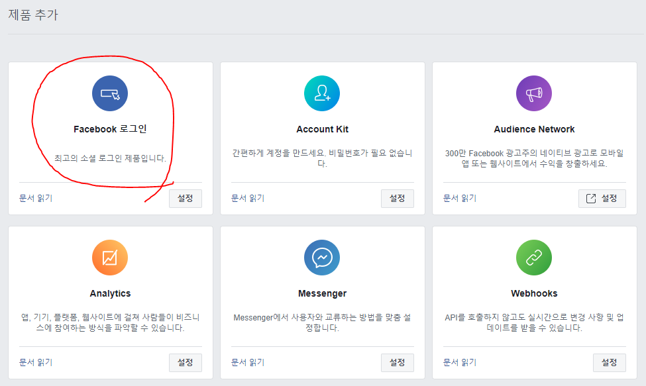Visit 문서 읽기 link on Messenger card
The image size is (646, 386).
(x=248, y=363)
